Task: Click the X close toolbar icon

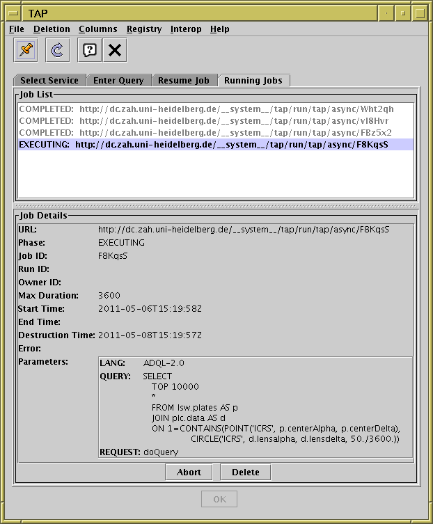Action: [x=115, y=50]
